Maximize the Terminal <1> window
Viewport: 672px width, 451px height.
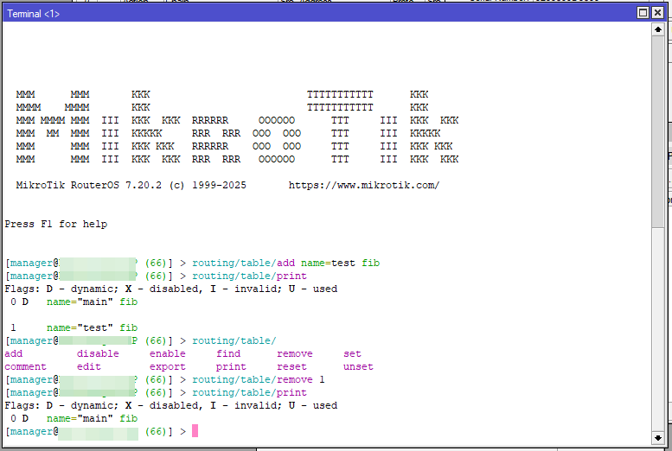(643, 13)
